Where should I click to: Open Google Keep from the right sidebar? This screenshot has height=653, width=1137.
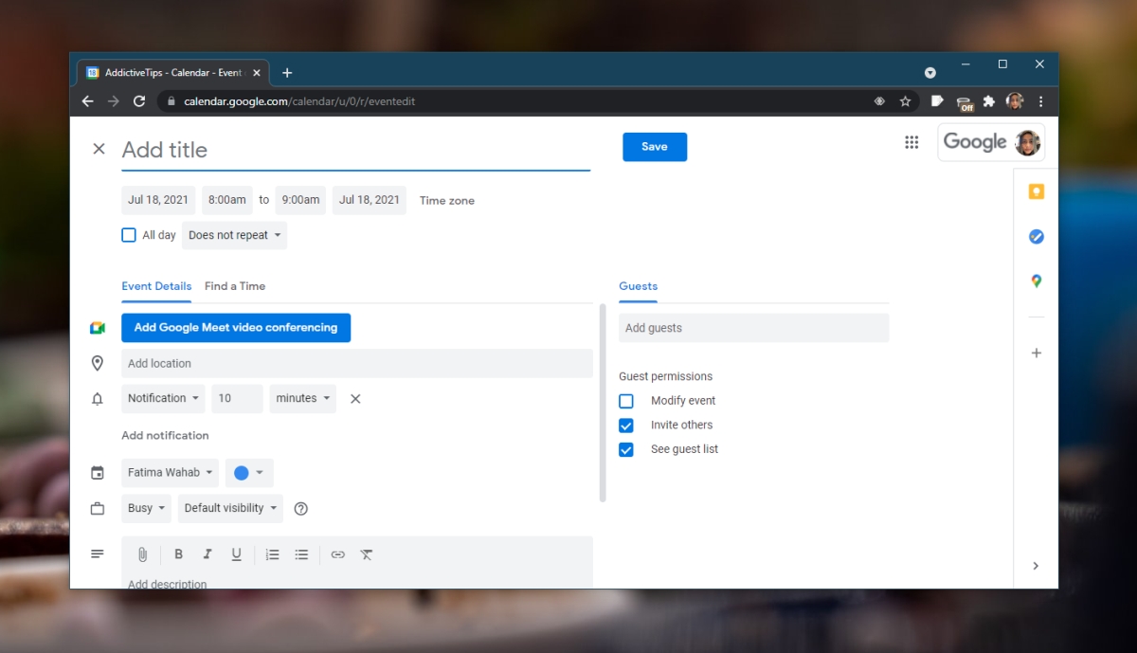click(1036, 191)
